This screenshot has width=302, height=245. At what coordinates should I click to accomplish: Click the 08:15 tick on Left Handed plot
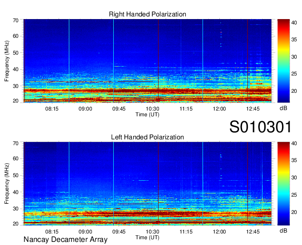[x=52, y=232]
